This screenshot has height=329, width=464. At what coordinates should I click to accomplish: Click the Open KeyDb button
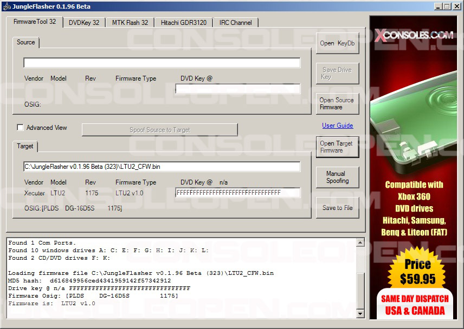(x=337, y=43)
